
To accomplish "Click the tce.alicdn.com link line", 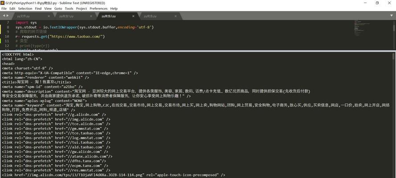I will pyautogui.click(x=56, y=124).
